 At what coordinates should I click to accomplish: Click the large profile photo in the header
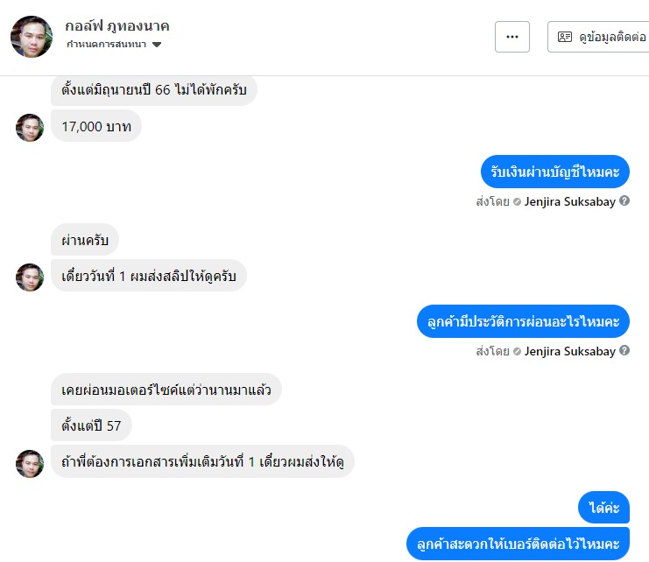[x=32, y=36]
